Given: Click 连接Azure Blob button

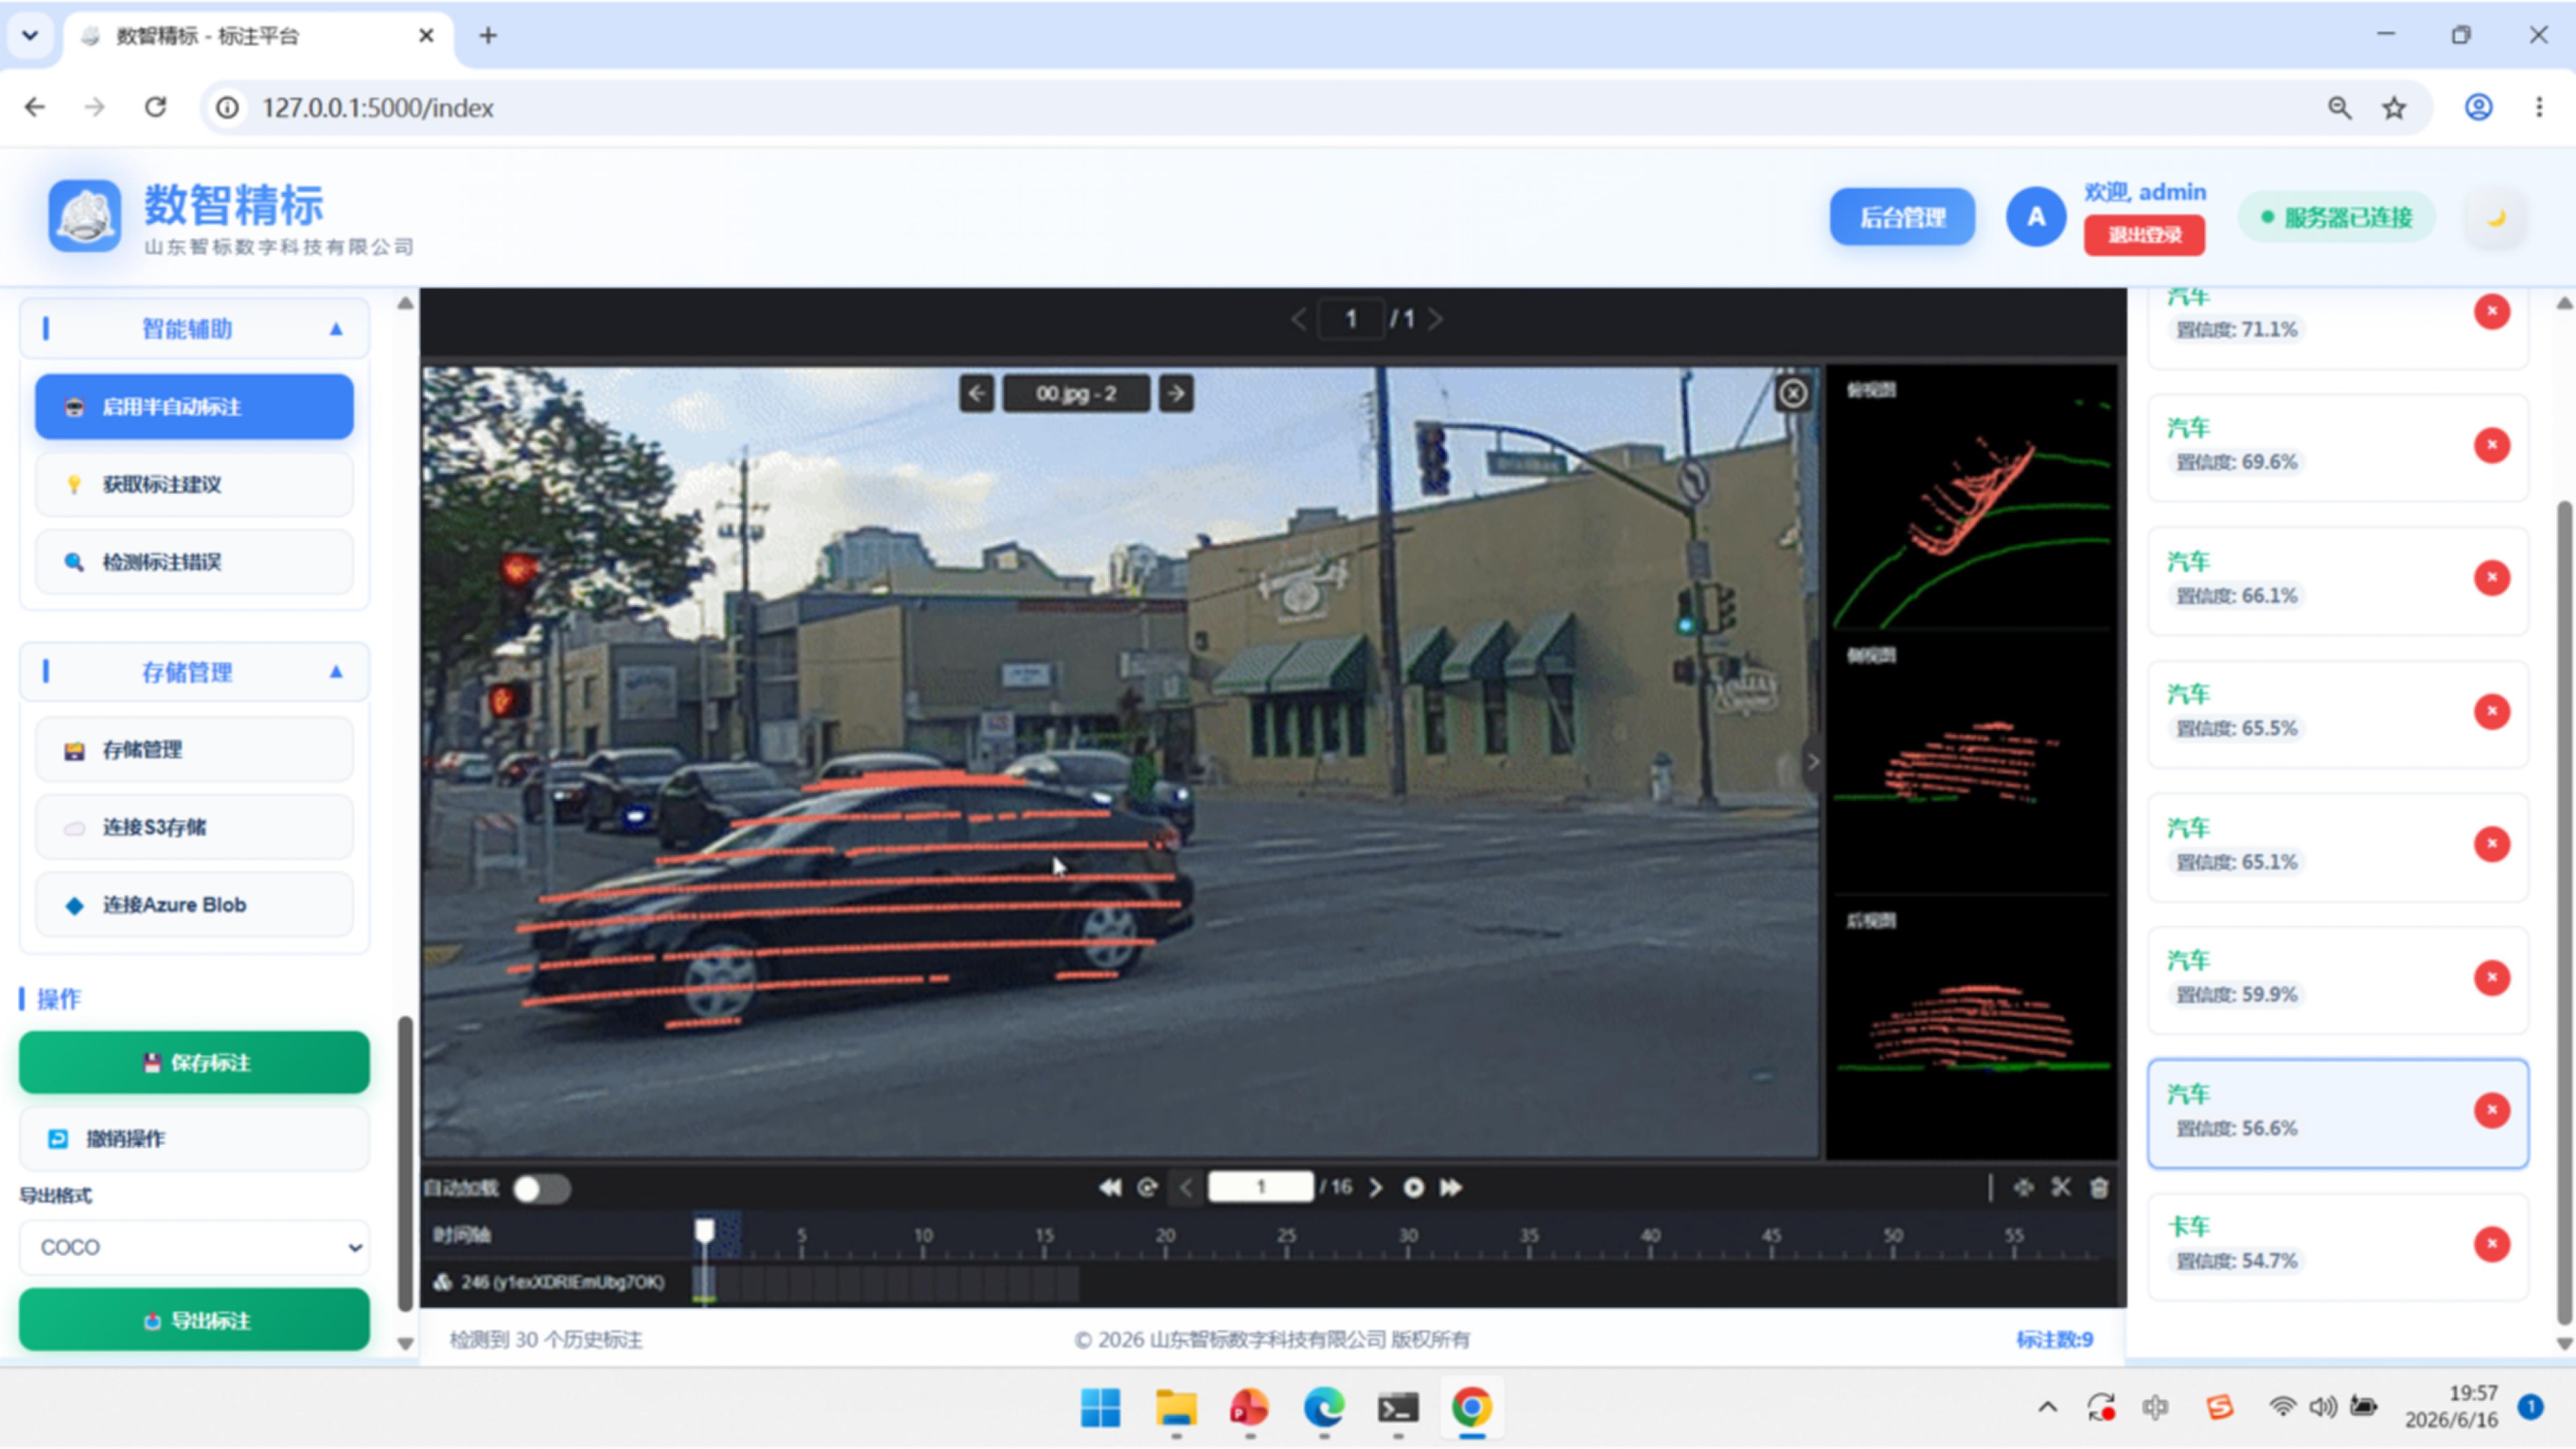Looking at the screenshot, I should pos(195,905).
